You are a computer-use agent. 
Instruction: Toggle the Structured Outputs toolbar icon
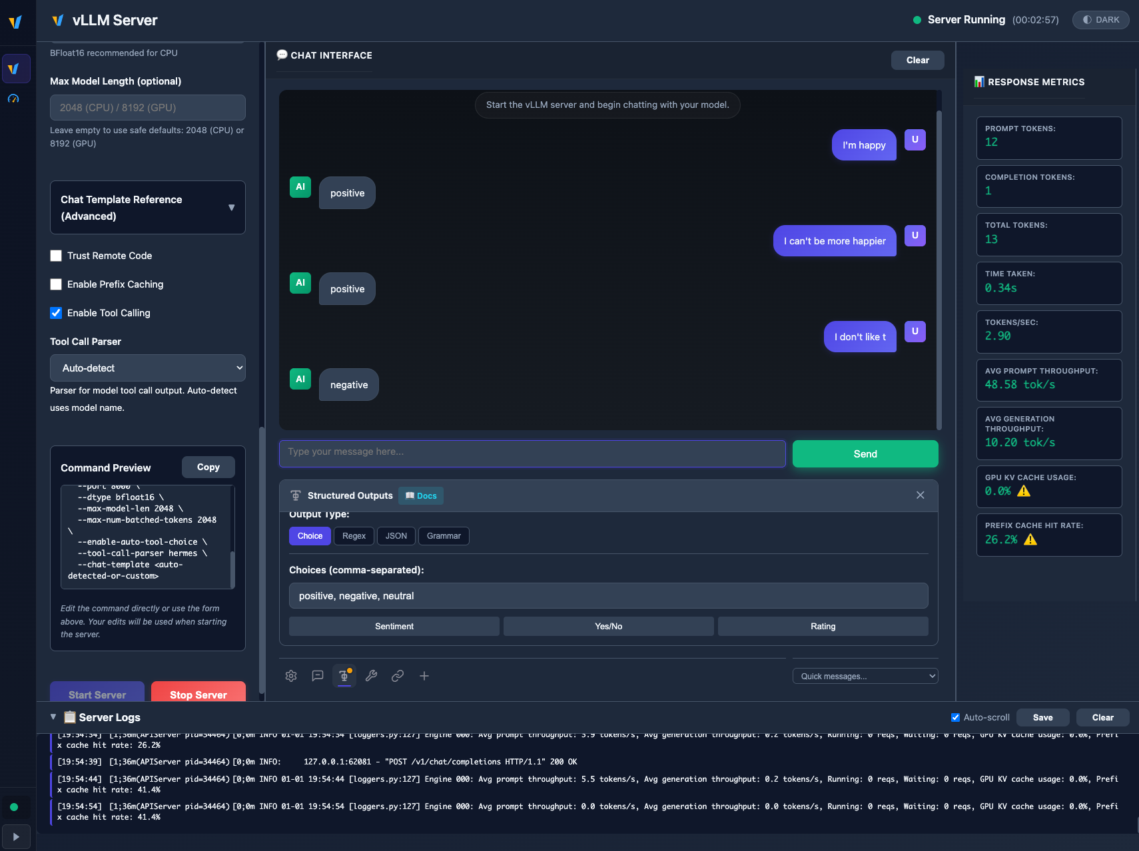tap(344, 676)
